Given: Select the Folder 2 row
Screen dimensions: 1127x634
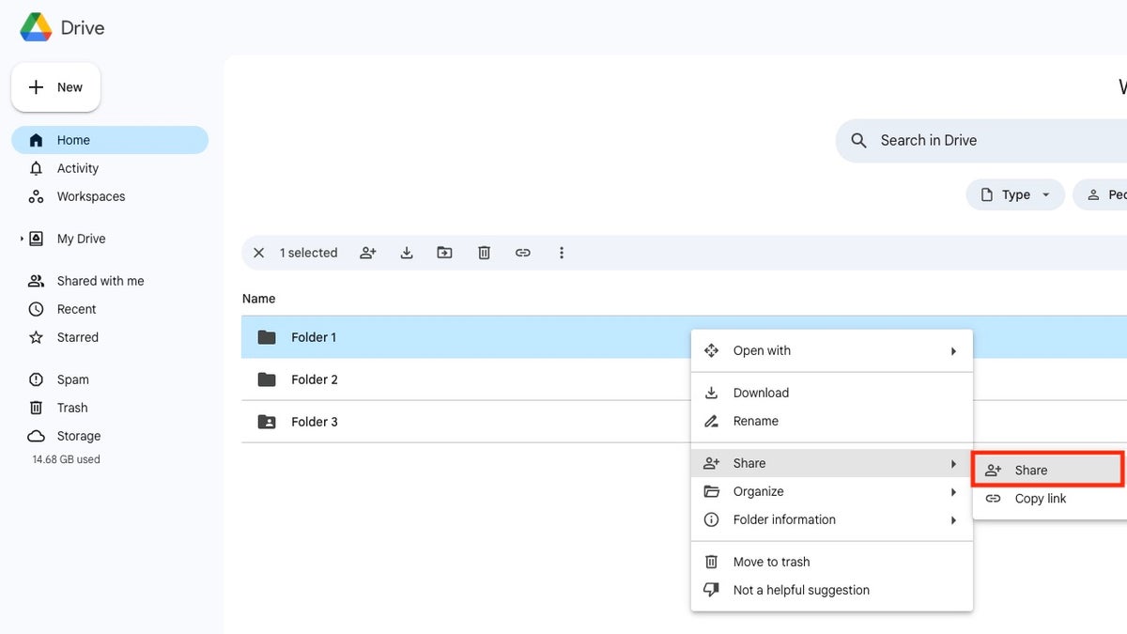Looking at the screenshot, I should (x=684, y=379).
